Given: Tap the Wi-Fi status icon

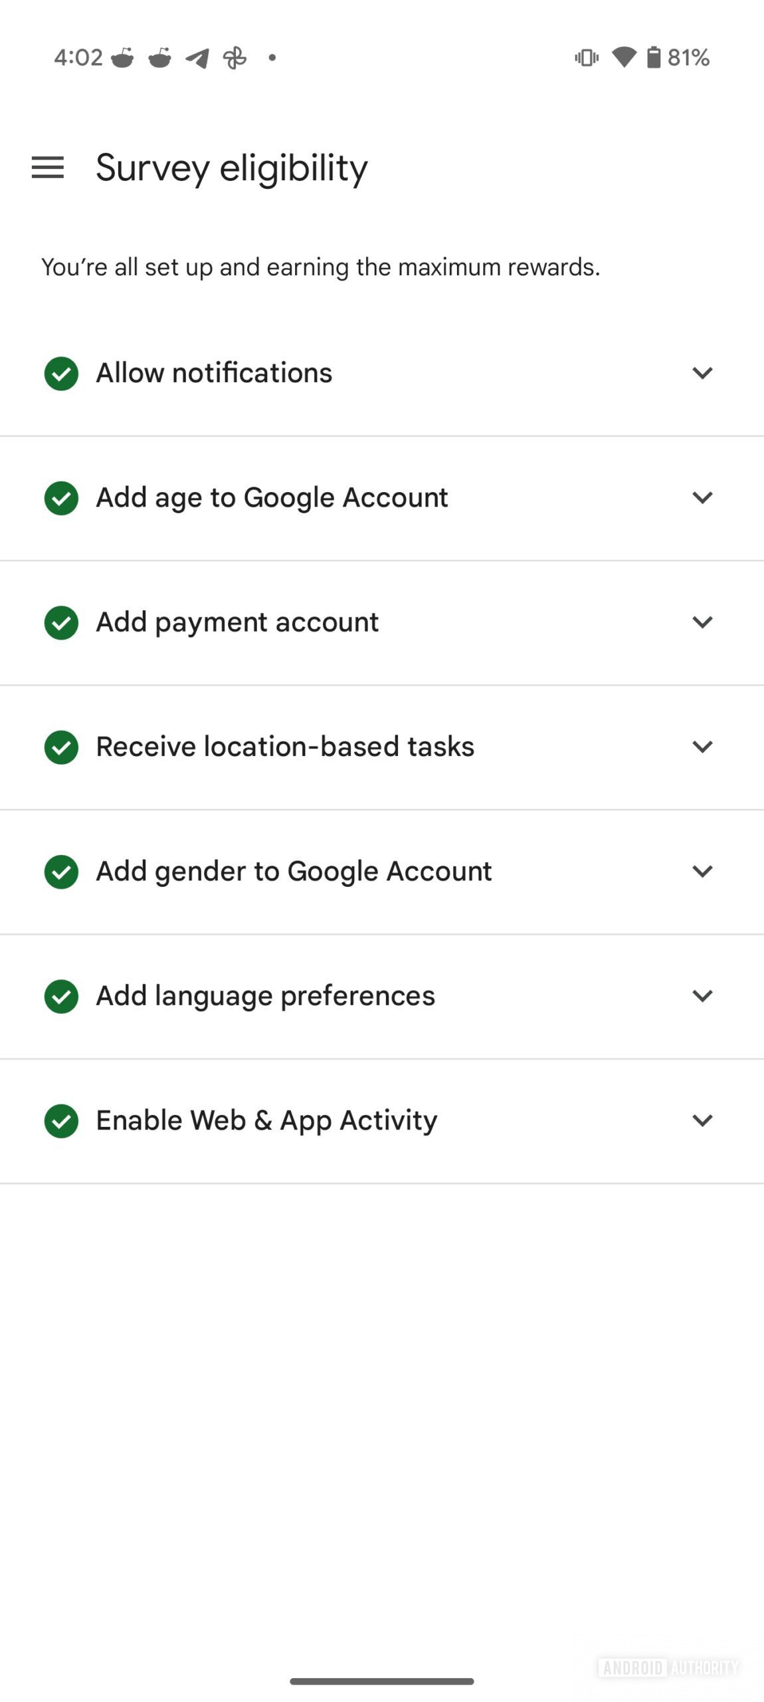Looking at the screenshot, I should 623,58.
